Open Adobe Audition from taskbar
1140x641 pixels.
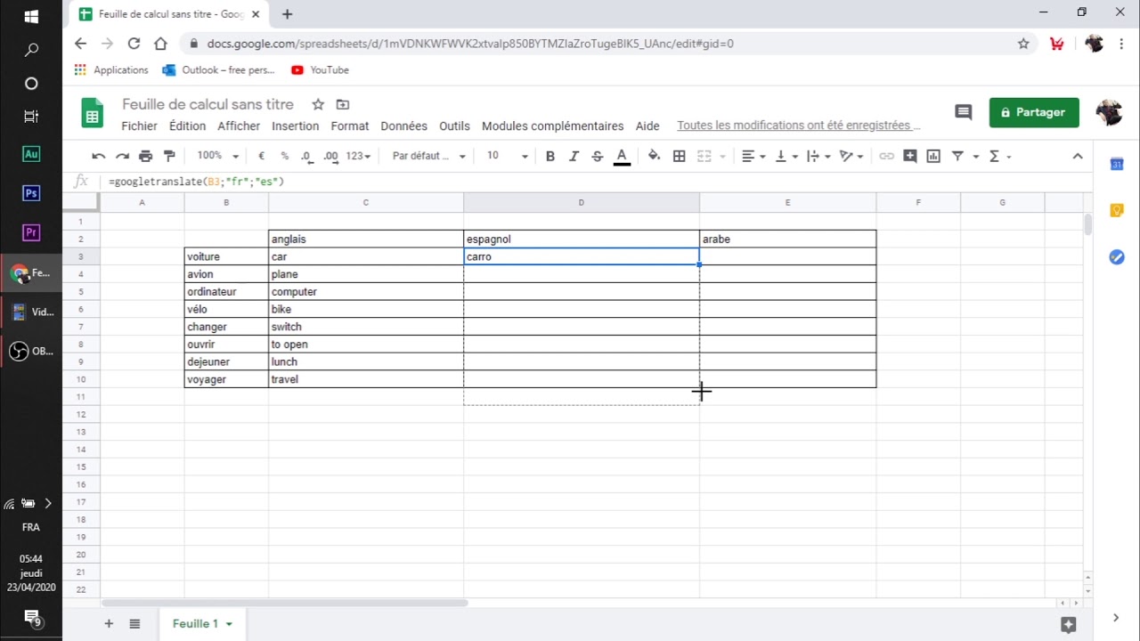pyautogui.click(x=31, y=154)
